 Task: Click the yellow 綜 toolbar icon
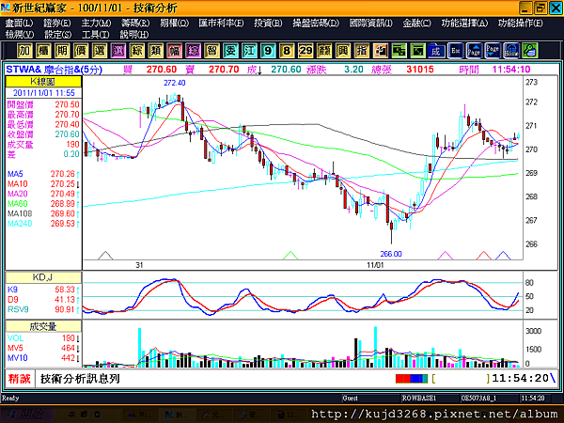(137, 51)
